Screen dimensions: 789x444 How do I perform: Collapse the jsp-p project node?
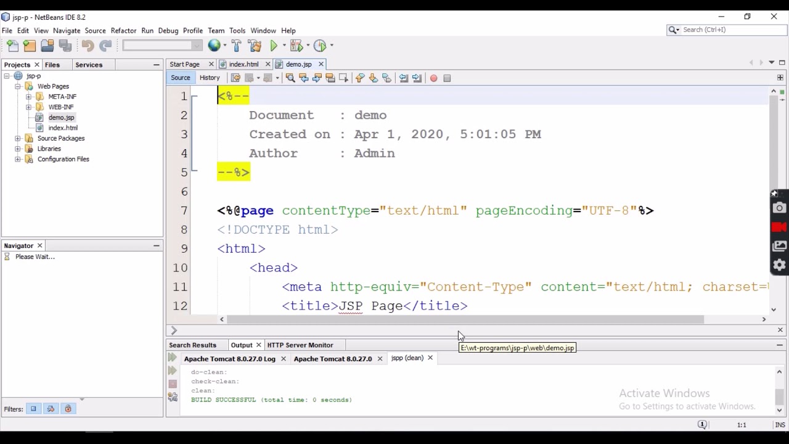(x=7, y=76)
